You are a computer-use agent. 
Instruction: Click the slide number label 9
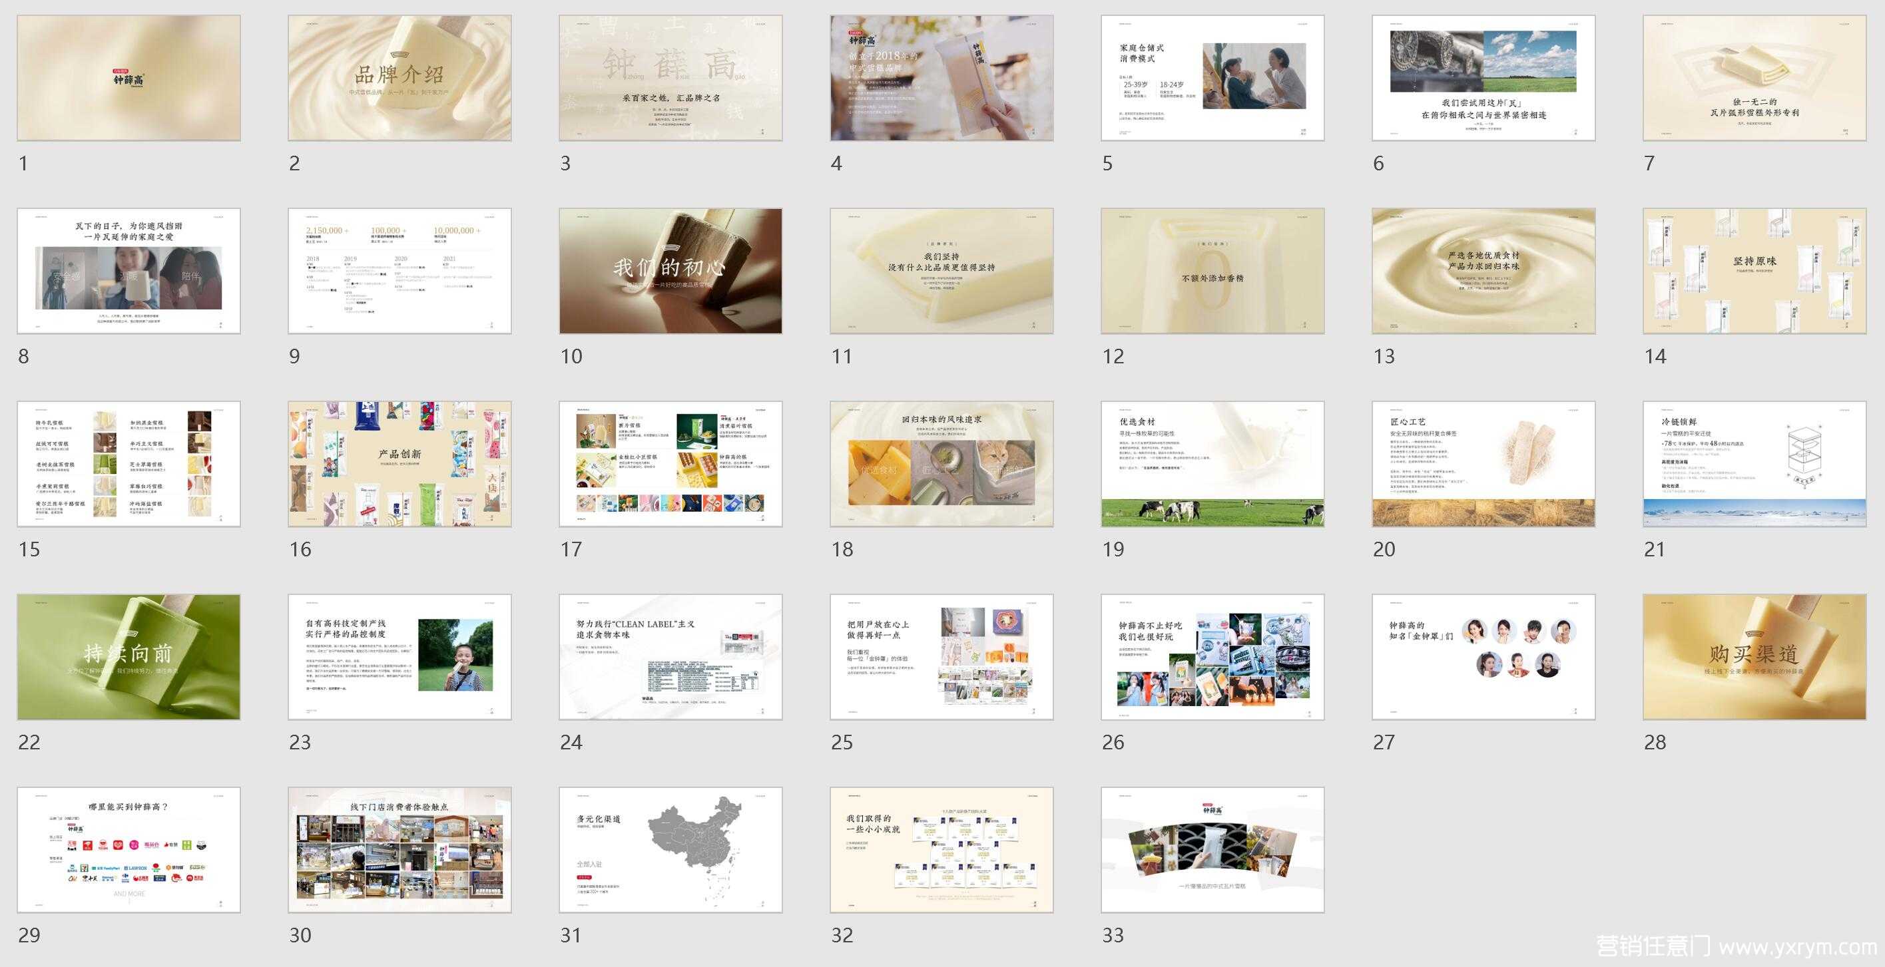(294, 356)
